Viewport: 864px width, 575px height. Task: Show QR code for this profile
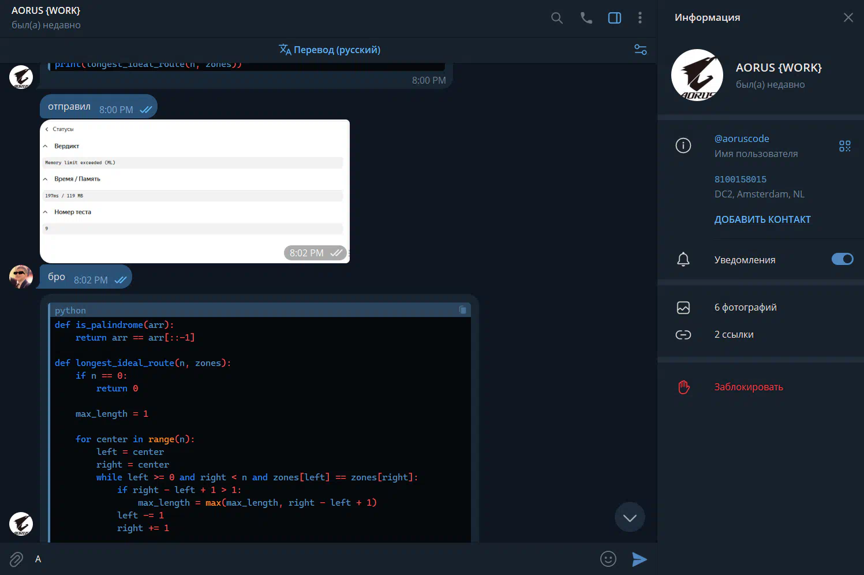tap(845, 146)
